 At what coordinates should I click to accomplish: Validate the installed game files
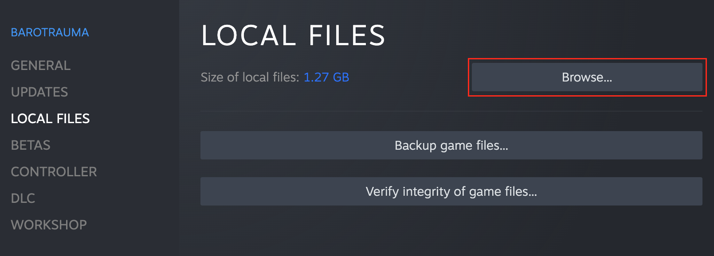[x=451, y=191]
